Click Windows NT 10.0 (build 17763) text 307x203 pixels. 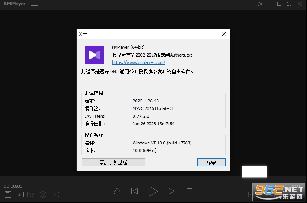click(x=162, y=143)
